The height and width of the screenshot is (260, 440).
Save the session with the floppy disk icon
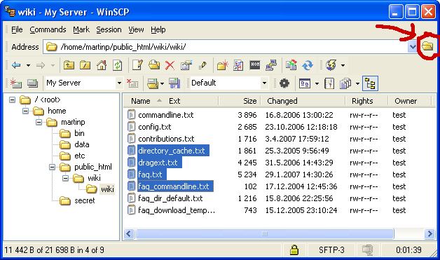click(x=174, y=83)
